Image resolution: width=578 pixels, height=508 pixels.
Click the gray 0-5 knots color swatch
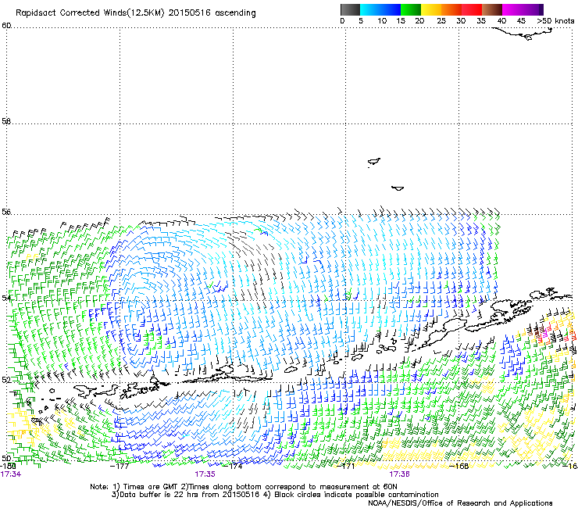350,9
